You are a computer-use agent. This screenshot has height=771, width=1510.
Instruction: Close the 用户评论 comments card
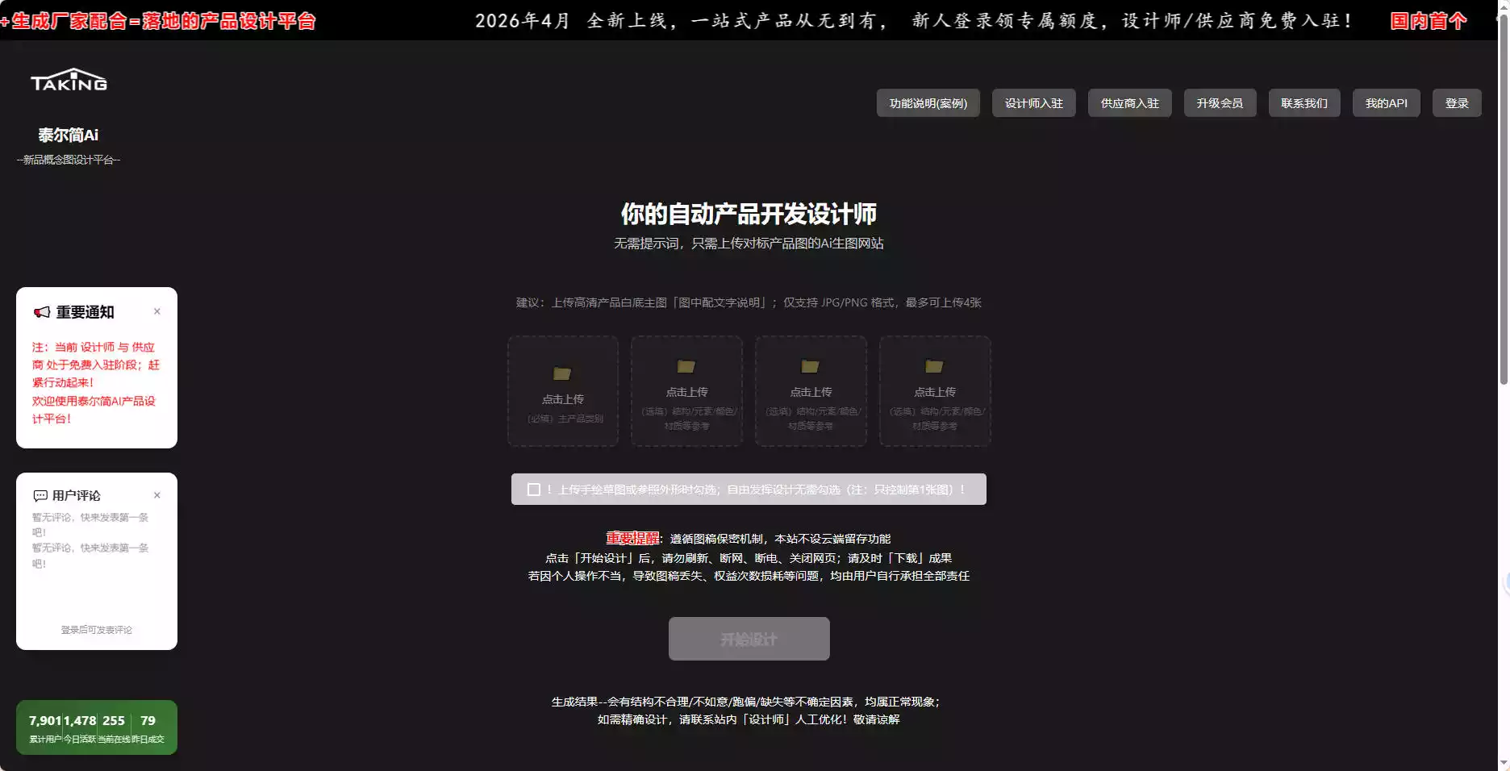click(157, 495)
